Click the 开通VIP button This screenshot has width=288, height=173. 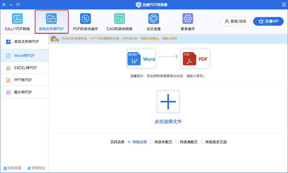[x=268, y=21]
